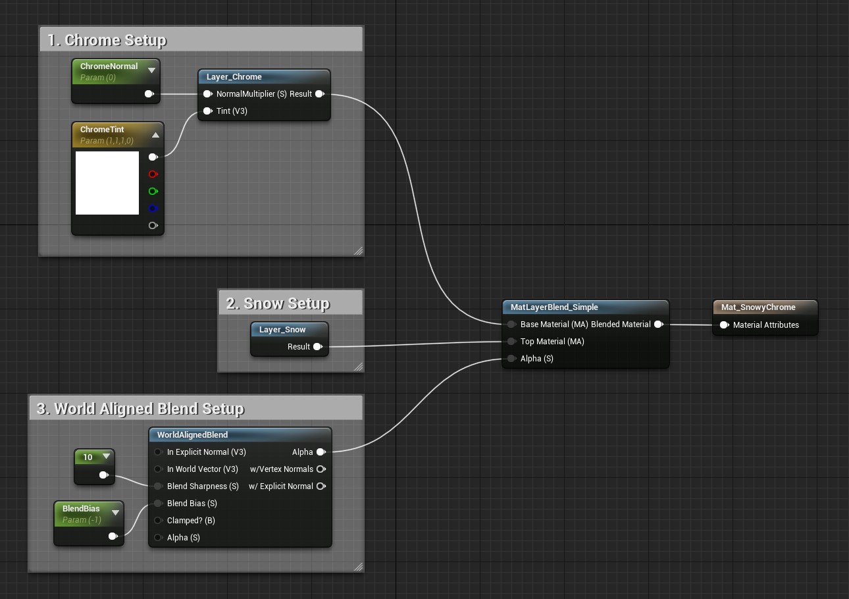The width and height of the screenshot is (849, 599).
Task: Click the Tint (V3) input pin
Action: (x=208, y=111)
